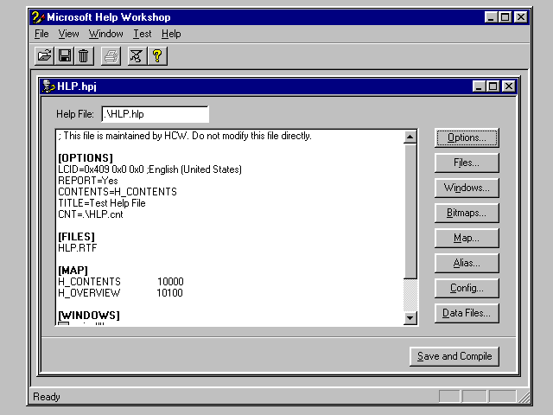Screen dimensions: 553x415
Task: Click the Print toolbar icon
Action: (111, 56)
